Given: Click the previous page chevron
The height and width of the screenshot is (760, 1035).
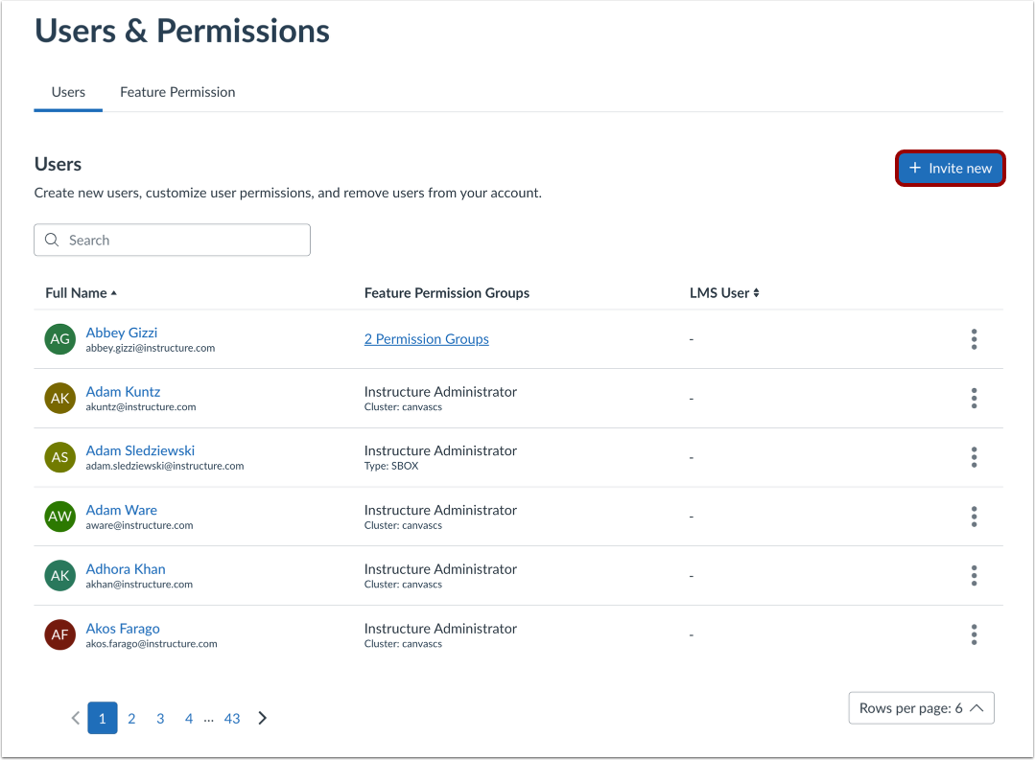Looking at the screenshot, I should point(75,717).
